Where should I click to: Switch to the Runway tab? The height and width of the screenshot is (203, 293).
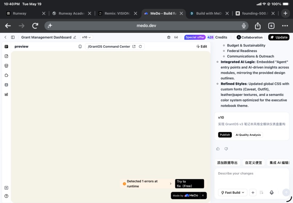(20, 13)
